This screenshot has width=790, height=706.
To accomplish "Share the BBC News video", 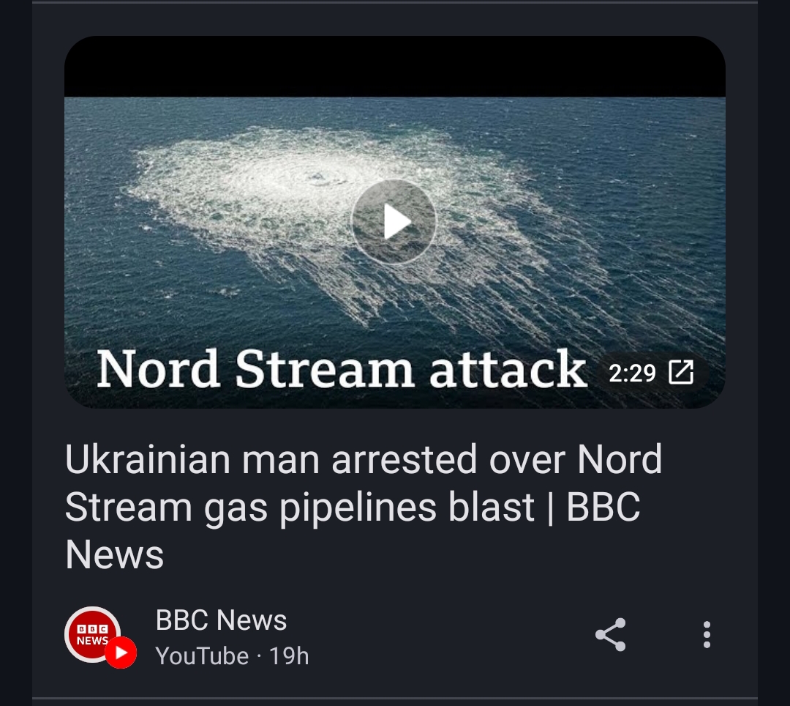I will (610, 634).
